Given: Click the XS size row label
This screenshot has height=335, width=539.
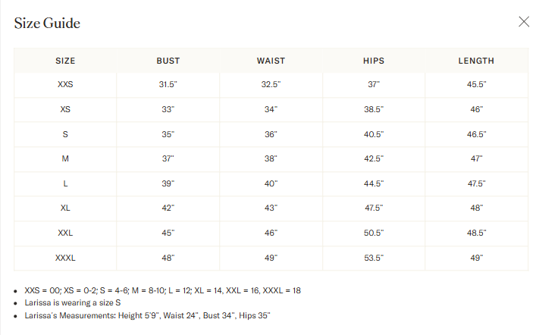Looking at the screenshot, I should click(x=65, y=110).
